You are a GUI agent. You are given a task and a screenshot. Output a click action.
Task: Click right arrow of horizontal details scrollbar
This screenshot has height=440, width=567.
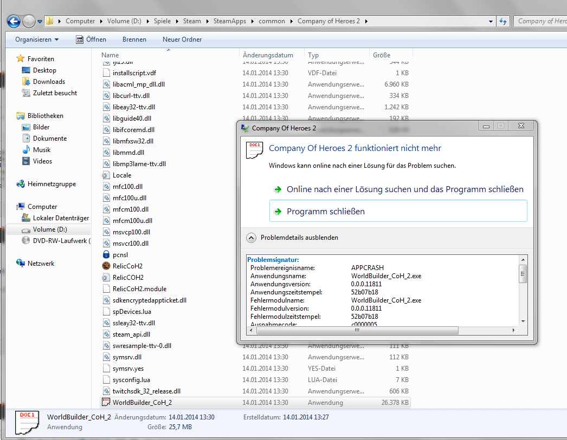[x=513, y=330]
